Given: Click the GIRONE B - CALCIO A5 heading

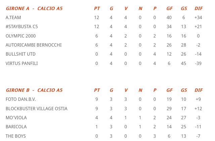Looking at the screenshot, I should pyautogui.click(x=34, y=90).
